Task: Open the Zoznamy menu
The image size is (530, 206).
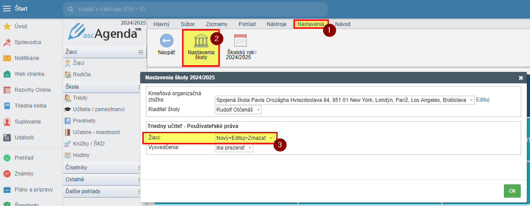Action: pos(217,24)
